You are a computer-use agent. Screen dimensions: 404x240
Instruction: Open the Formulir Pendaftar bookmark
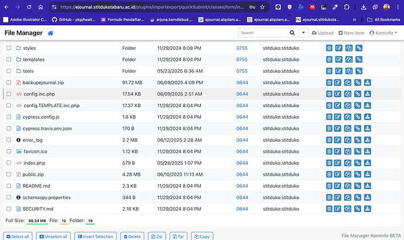[122, 19]
